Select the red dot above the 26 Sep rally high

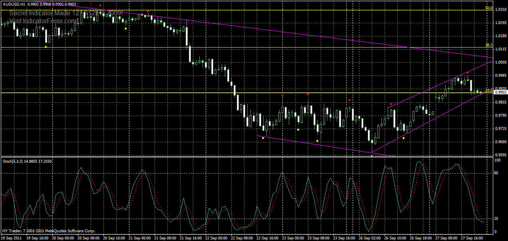point(391,104)
